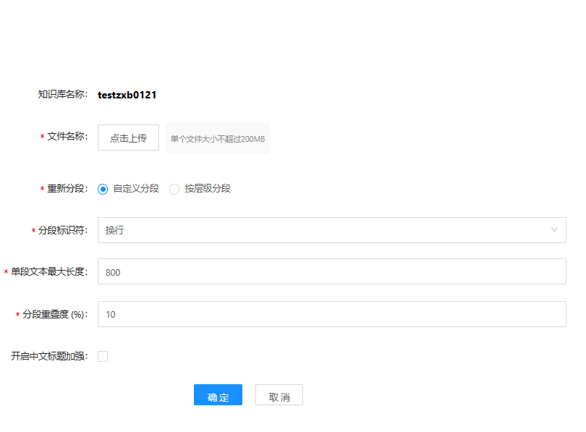Focus the 单段文本最大长度 field containing 800
Image resolution: width=586 pixels, height=432 pixels.
coord(331,272)
